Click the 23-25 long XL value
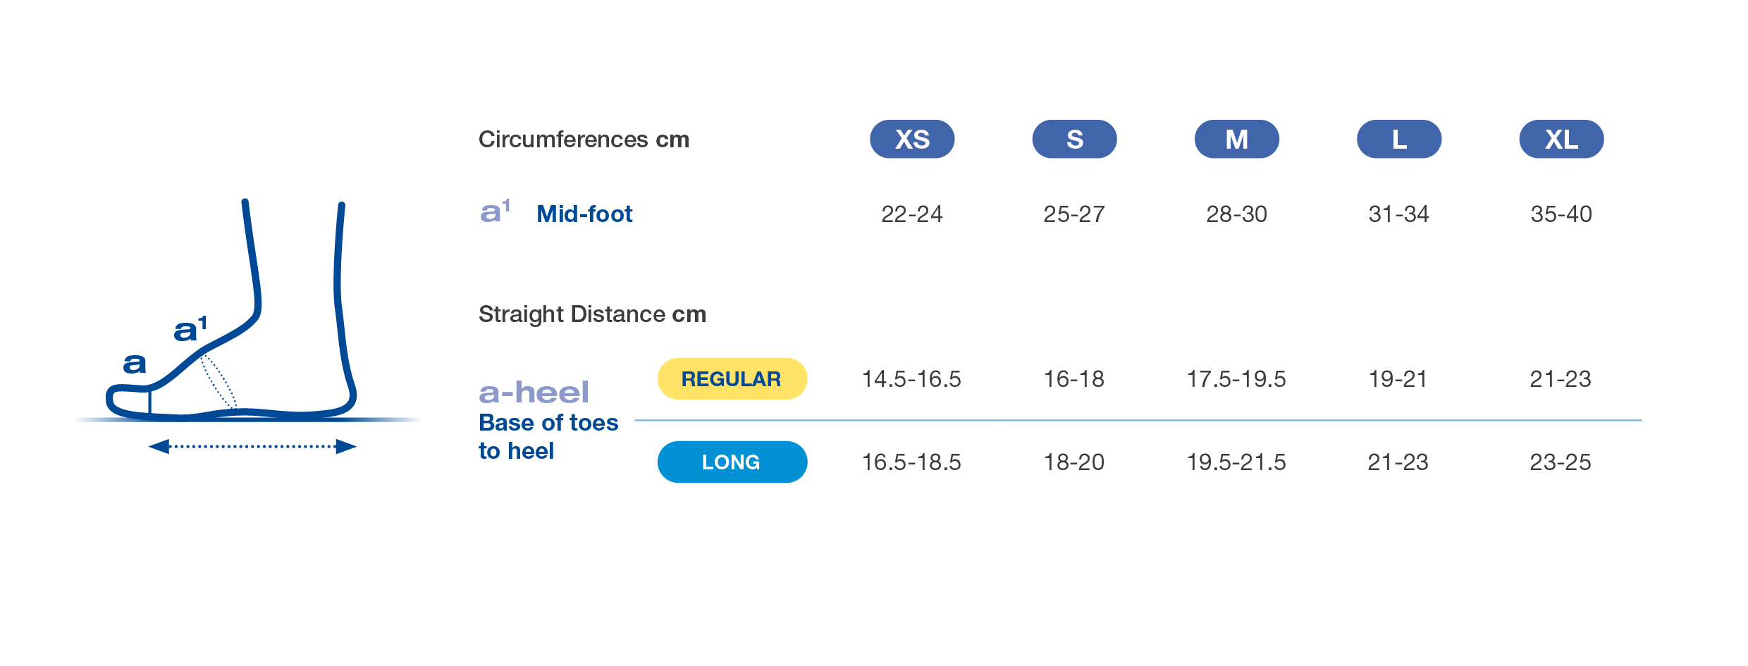The image size is (1748, 666). (x=1561, y=462)
